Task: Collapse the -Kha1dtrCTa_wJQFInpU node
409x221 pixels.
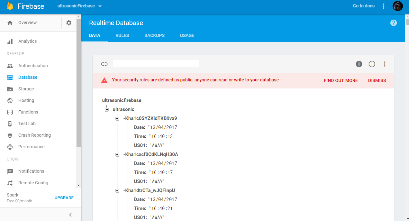Action: coord(117,191)
